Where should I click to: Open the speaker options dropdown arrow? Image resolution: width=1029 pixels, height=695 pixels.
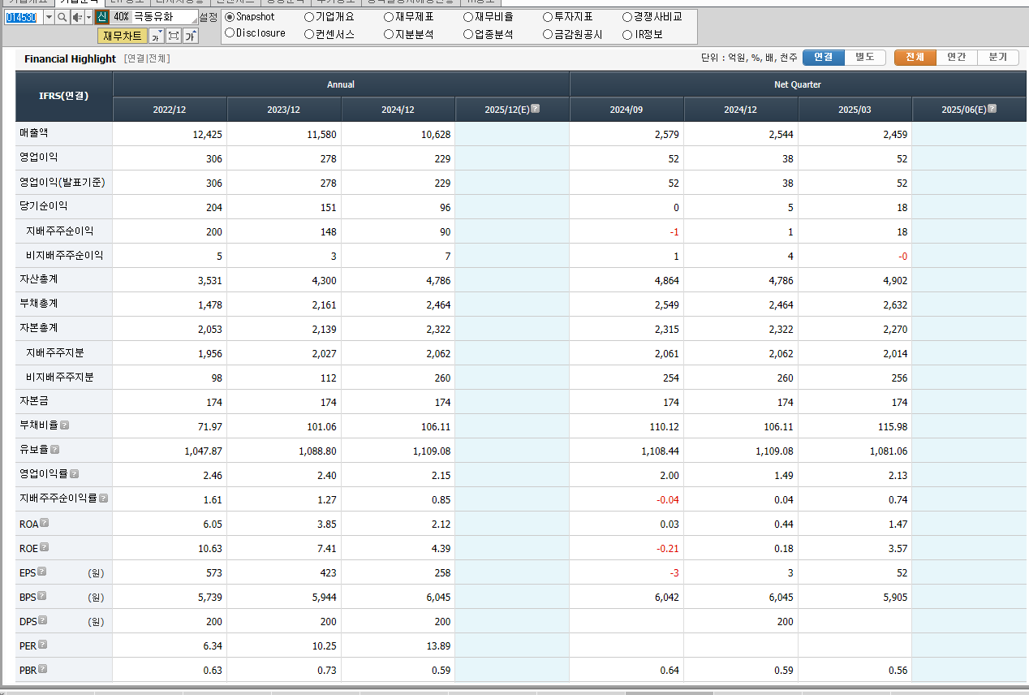pos(88,17)
